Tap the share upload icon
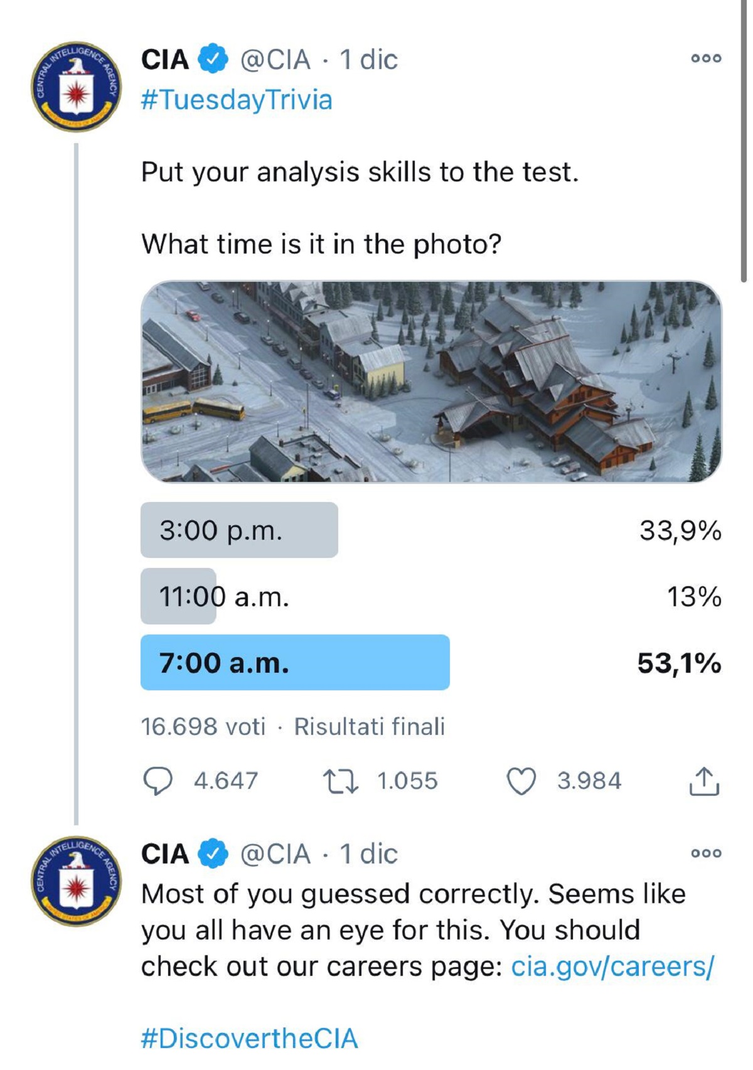Viewport: 753px width, 1070px height. (x=704, y=781)
